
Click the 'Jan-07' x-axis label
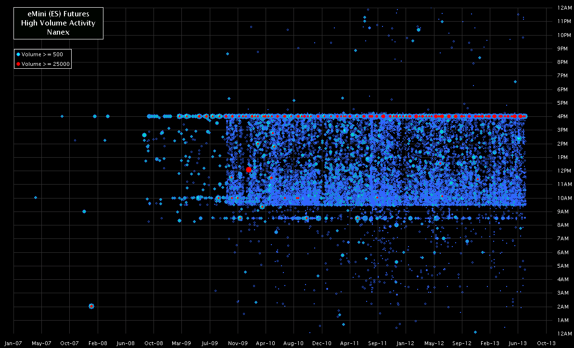[13, 344]
